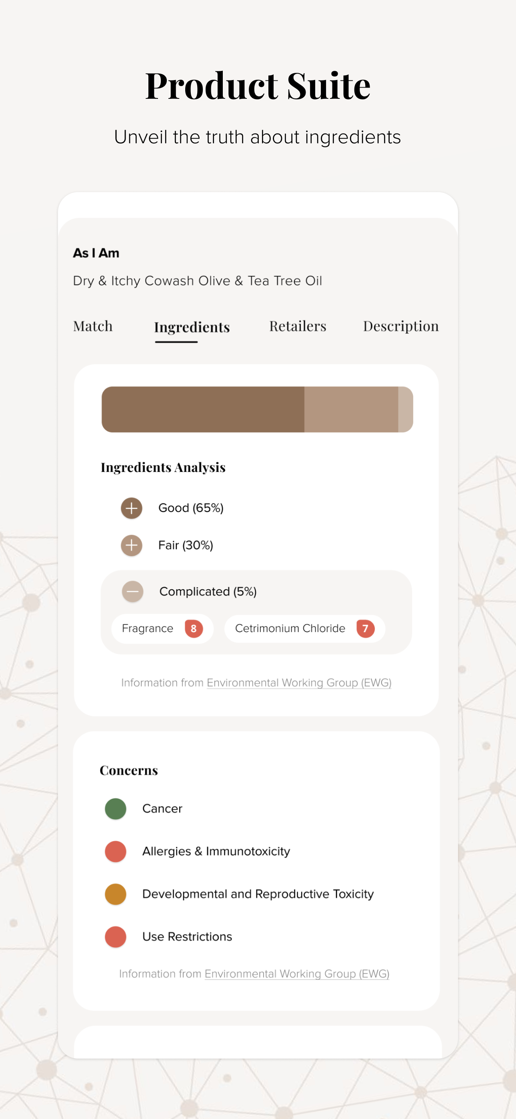Click the red Allergies & Immunotoxicity dot
516x1119 pixels.
[116, 851]
